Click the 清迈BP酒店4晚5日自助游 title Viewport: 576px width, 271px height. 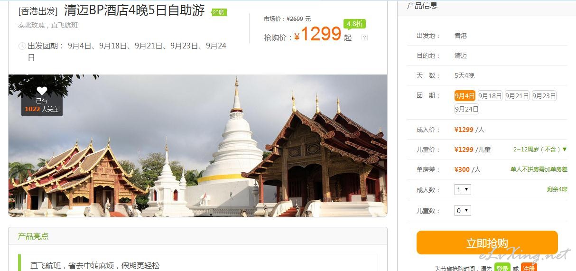tap(134, 10)
